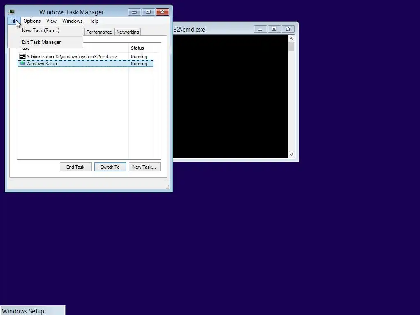The height and width of the screenshot is (315, 420).
Task: Click the Windows Setup icon in task list
Action: point(23,63)
